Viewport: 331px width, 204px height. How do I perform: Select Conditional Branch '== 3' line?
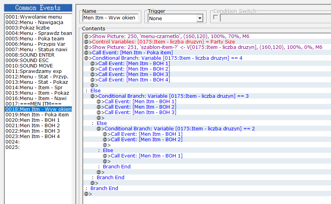tap(207, 96)
